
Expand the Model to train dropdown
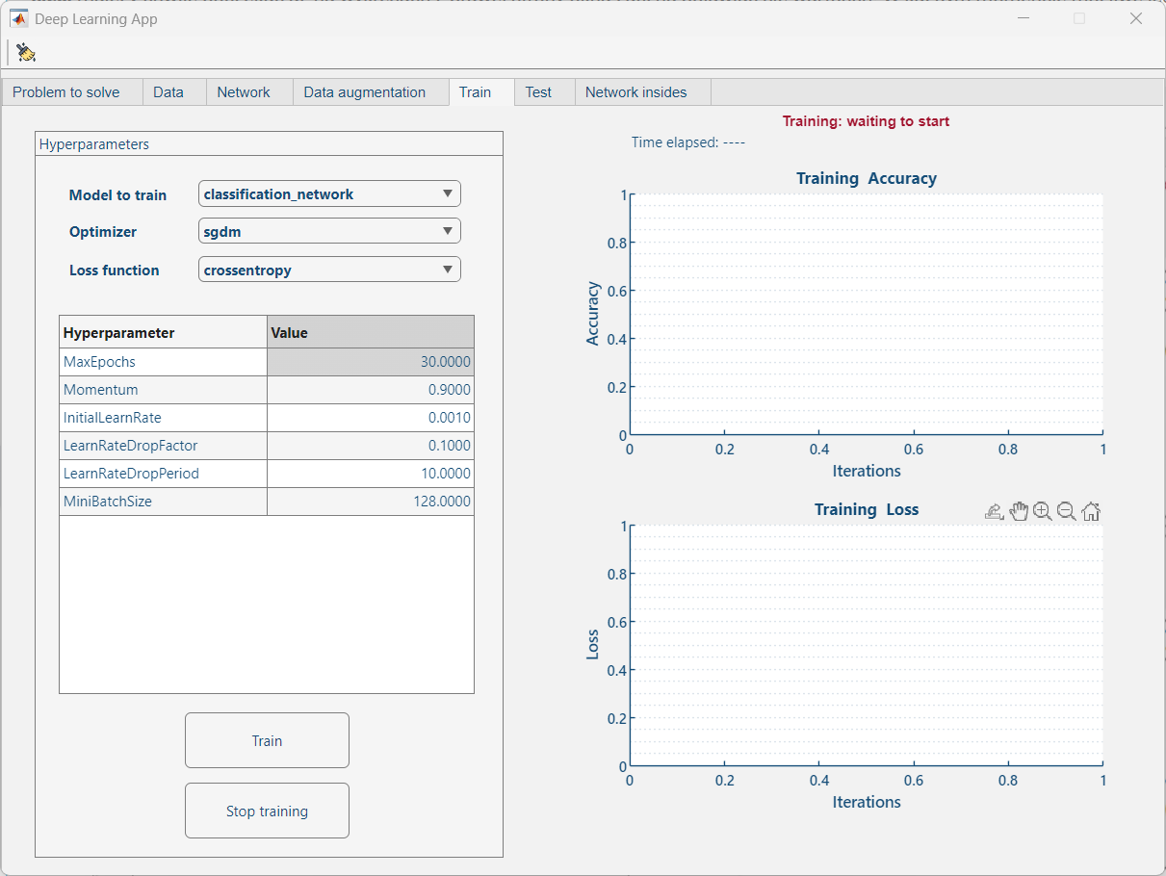click(x=329, y=194)
